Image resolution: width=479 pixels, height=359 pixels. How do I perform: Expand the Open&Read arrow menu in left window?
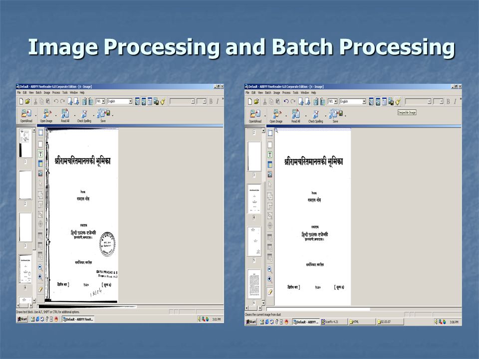pyautogui.click(x=35, y=116)
